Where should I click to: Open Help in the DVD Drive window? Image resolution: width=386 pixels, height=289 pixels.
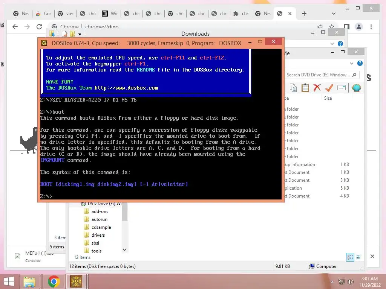[x=360, y=63]
